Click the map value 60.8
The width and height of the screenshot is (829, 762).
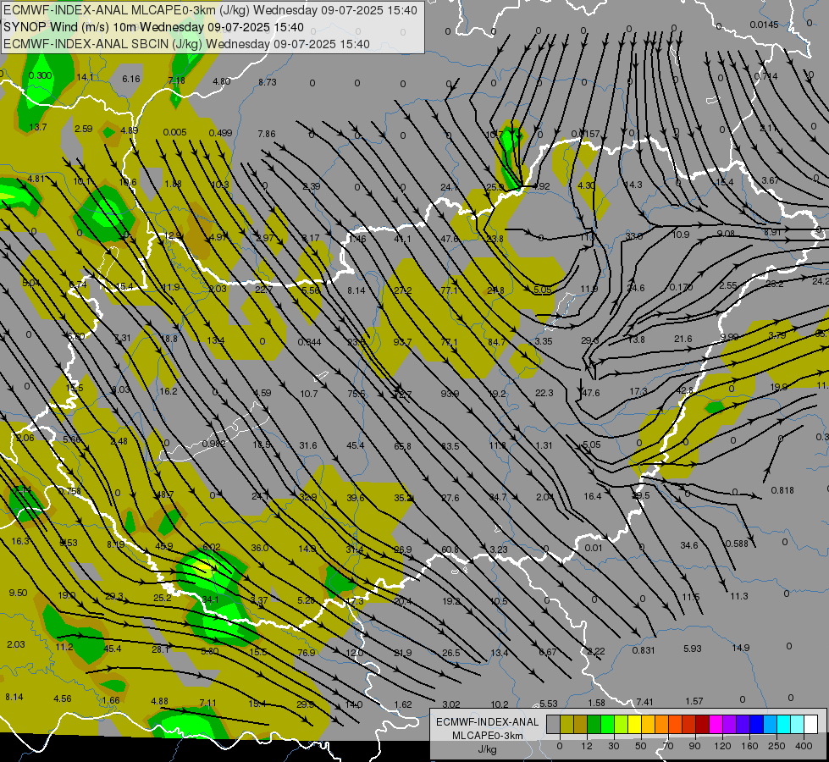click(450, 550)
